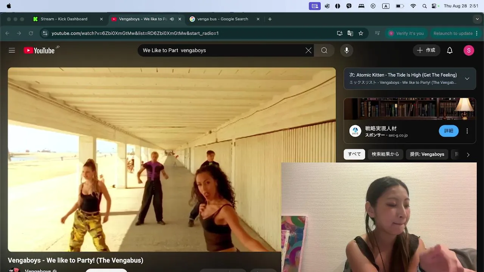
Task: Select the すべて filter chip
Action: coord(354,154)
